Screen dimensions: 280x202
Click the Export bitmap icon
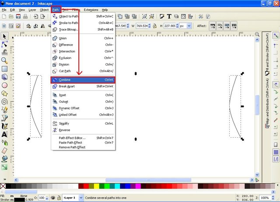(43, 17)
